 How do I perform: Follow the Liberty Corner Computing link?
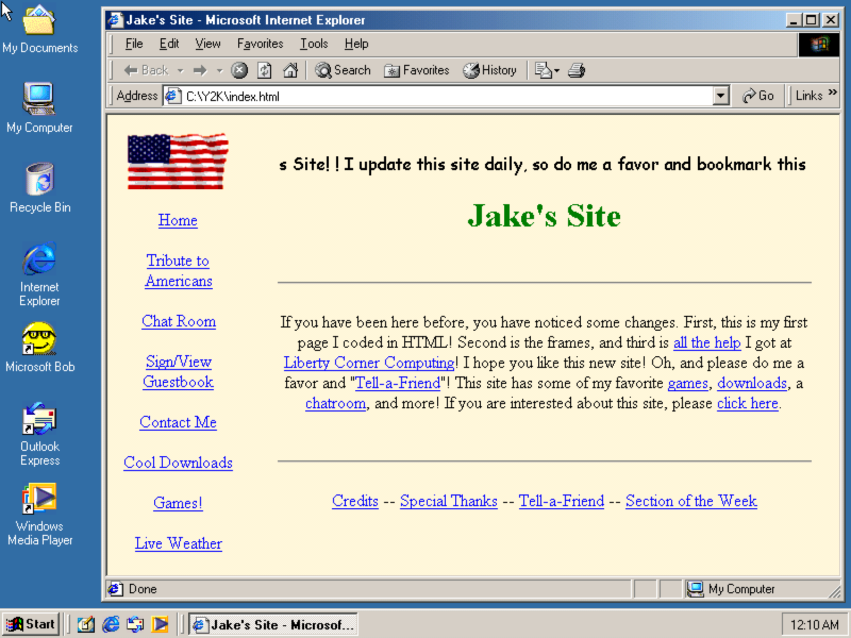pyautogui.click(x=368, y=363)
